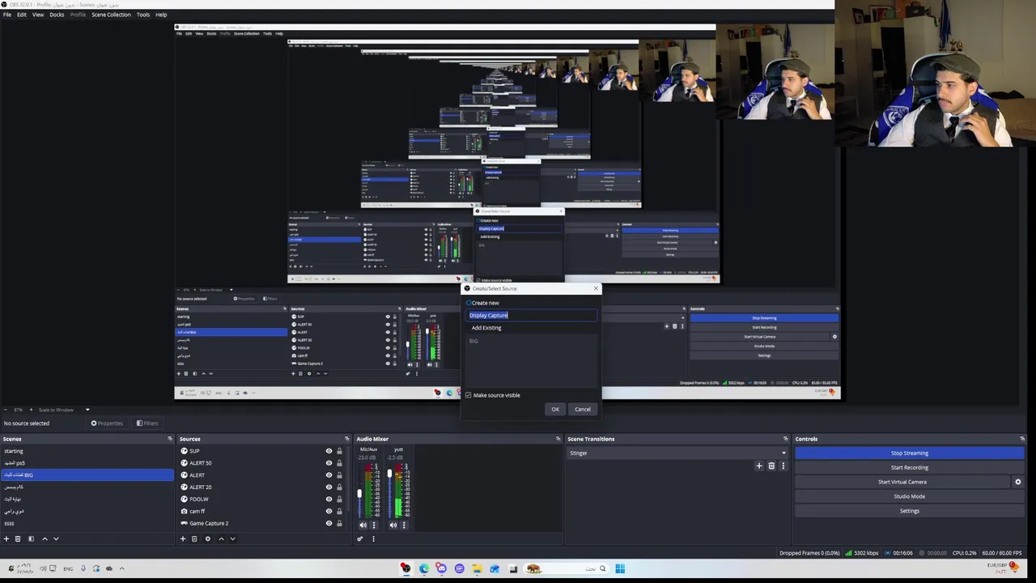
Task: Hide the Game Capture 2 source
Action: [329, 523]
